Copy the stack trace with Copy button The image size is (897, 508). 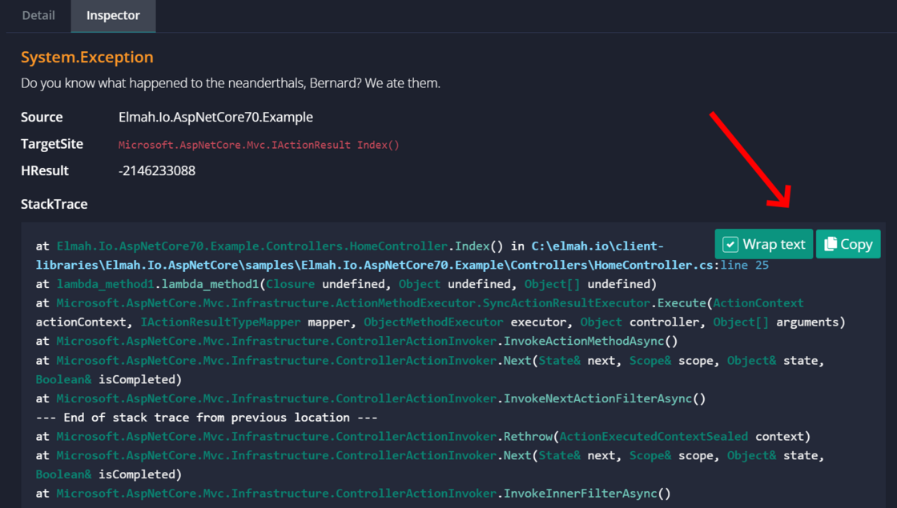coord(848,244)
